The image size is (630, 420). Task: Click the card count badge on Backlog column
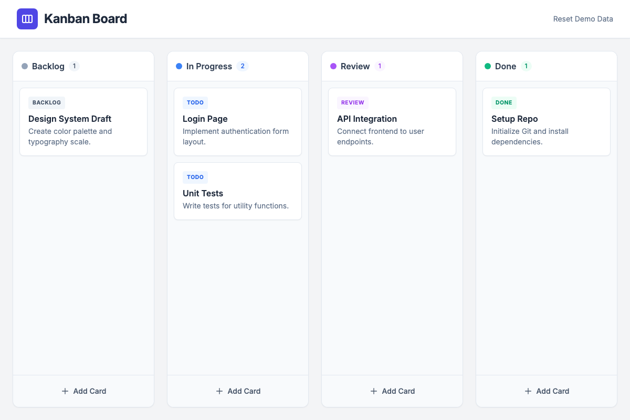(74, 66)
